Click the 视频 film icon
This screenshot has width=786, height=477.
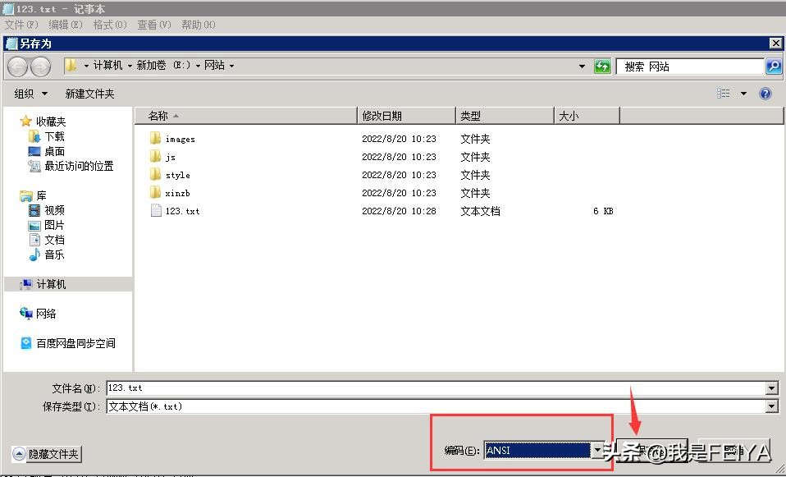pos(34,210)
